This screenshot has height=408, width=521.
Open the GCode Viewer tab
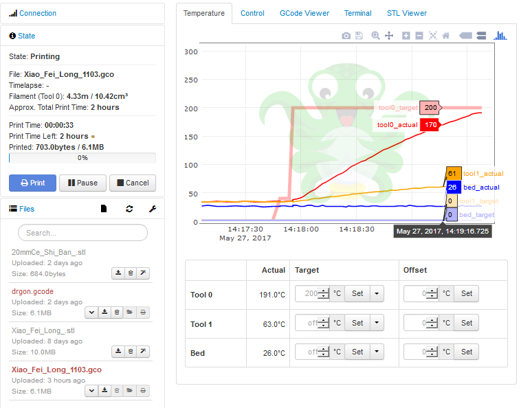pyautogui.click(x=304, y=13)
